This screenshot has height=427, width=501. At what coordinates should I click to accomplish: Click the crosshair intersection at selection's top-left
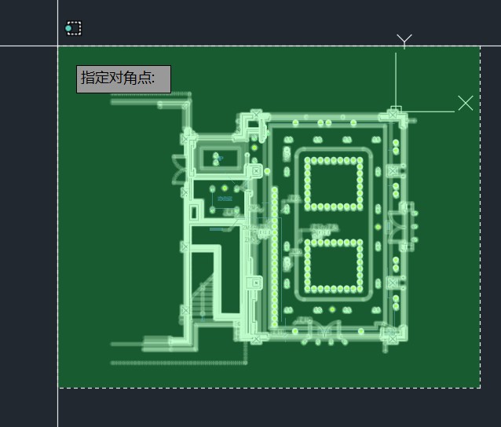[58, 46]
